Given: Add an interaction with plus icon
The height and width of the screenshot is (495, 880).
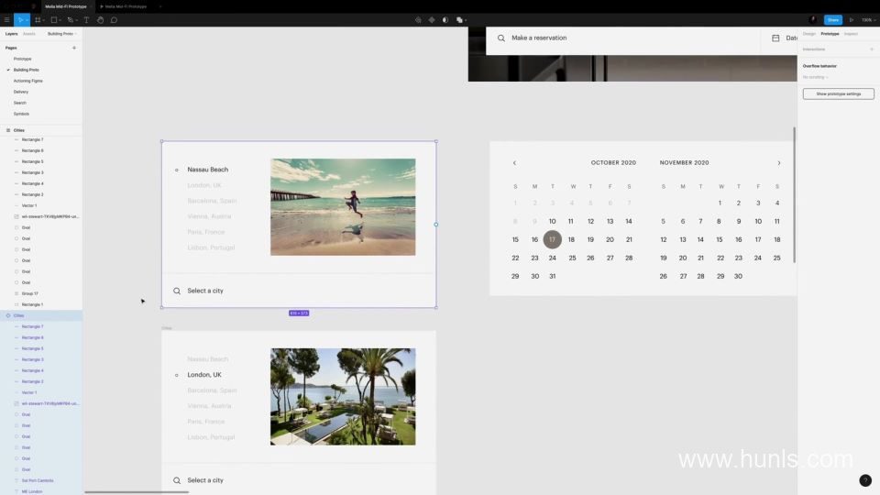Looking at the screenshot, I should click(872, 49).
